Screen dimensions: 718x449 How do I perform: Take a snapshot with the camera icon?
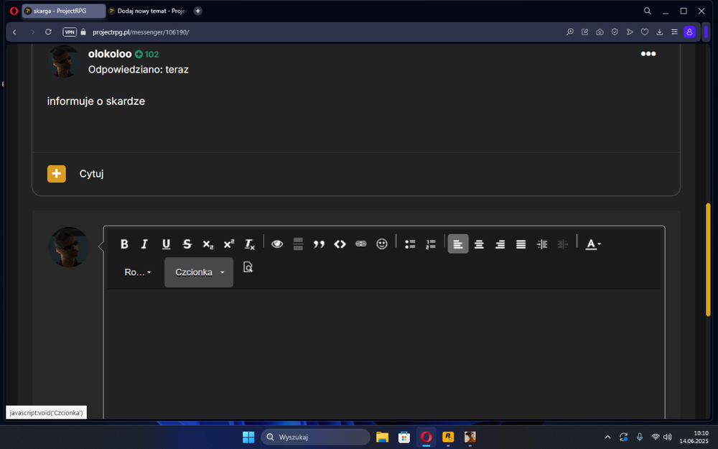[600, 32]
